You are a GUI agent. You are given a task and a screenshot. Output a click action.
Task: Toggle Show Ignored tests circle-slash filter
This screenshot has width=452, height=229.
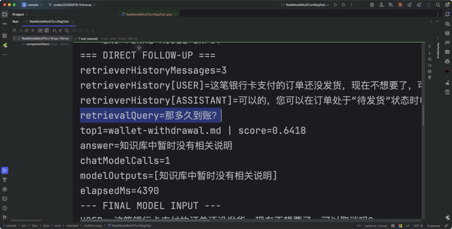[47, 30]
